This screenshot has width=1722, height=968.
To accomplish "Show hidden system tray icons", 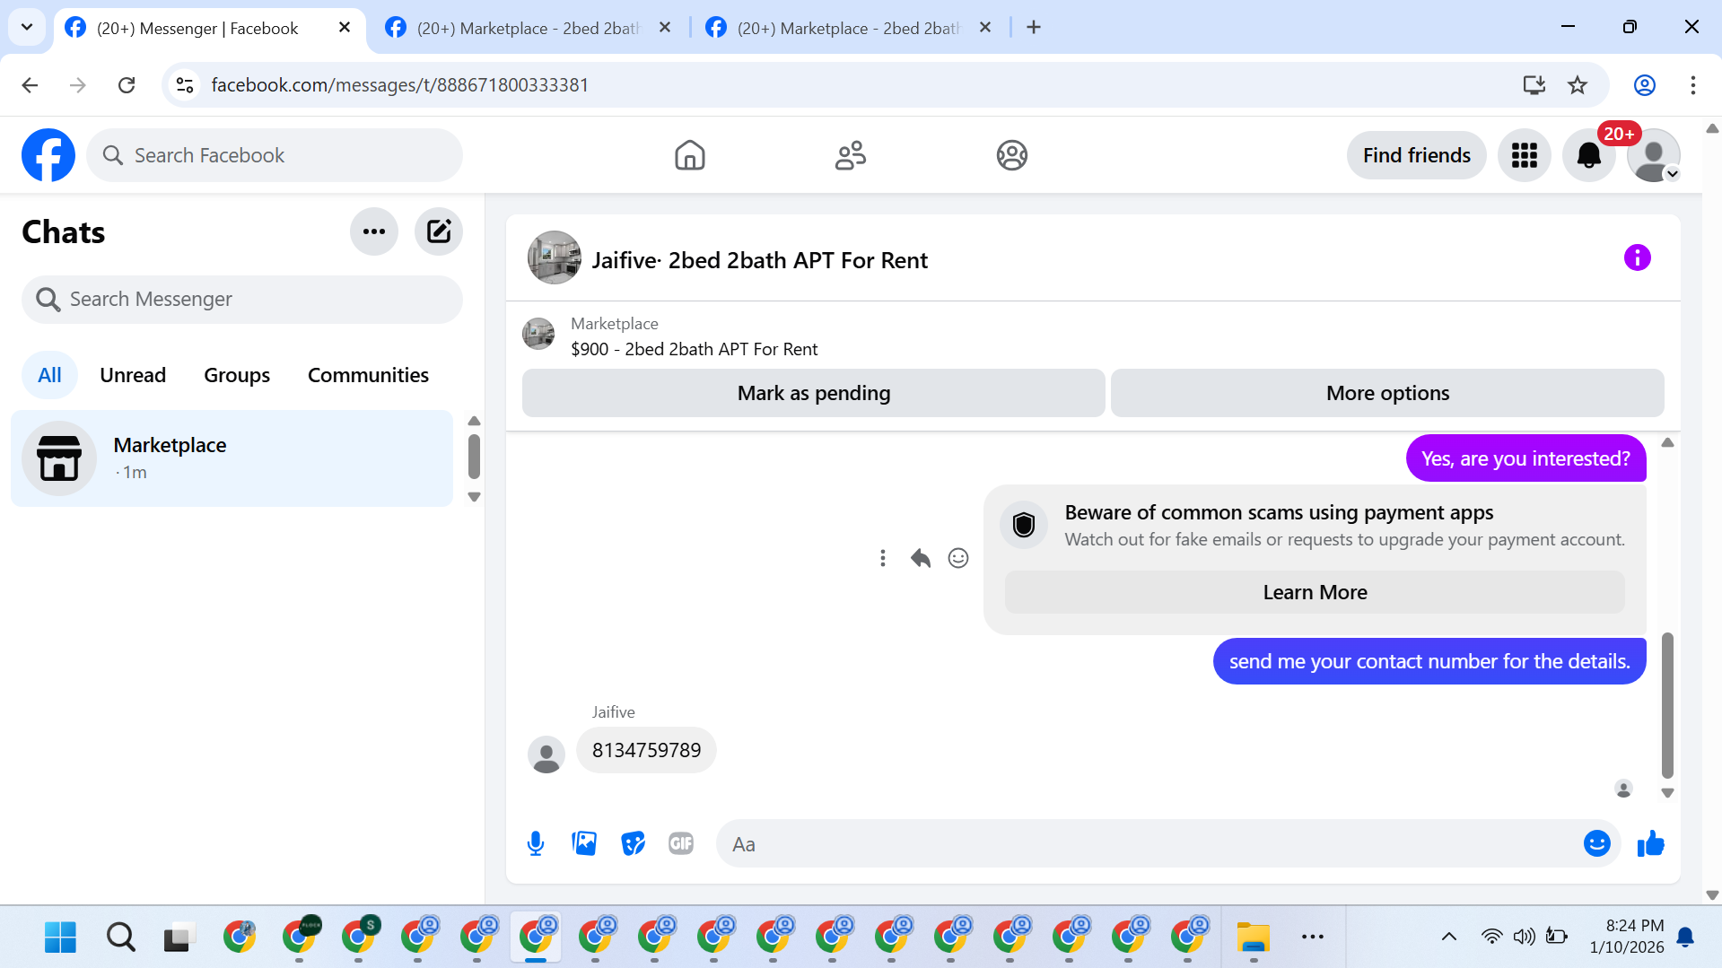I will (1448, 937).
